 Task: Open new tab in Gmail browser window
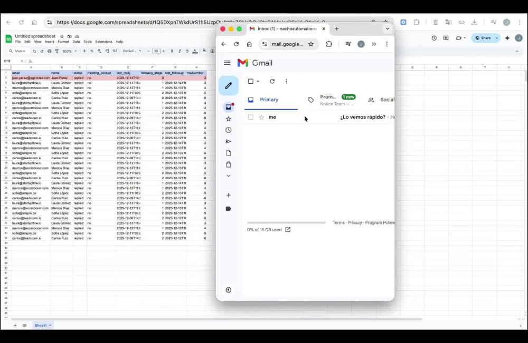tap(336, 29)
